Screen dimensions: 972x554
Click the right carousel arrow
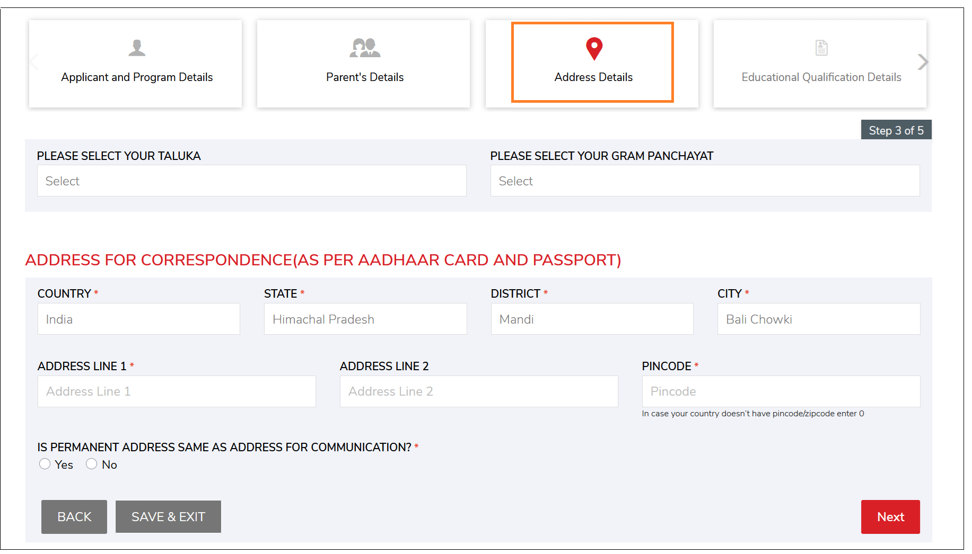point(923,62)
